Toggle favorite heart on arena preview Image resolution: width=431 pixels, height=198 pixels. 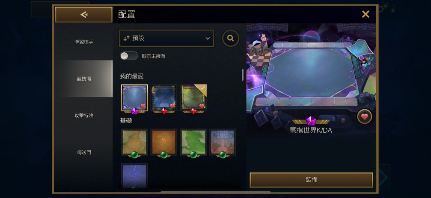click(365, 117)
